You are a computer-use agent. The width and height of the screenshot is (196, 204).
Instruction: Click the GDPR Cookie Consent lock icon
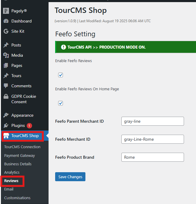point(6,96)
